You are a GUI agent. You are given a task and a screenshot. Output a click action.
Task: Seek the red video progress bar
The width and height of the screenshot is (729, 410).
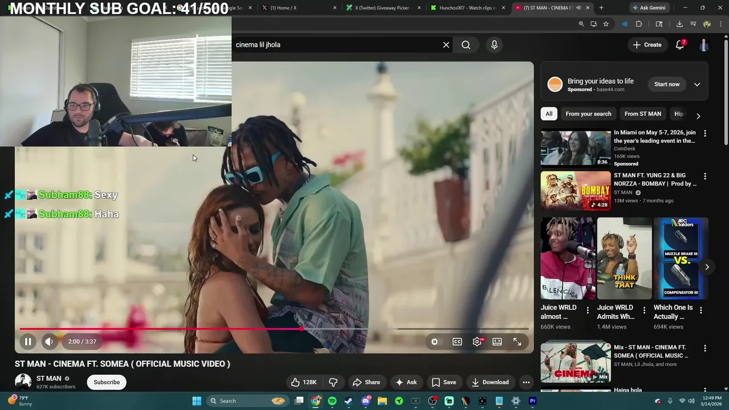pos(275,329)
